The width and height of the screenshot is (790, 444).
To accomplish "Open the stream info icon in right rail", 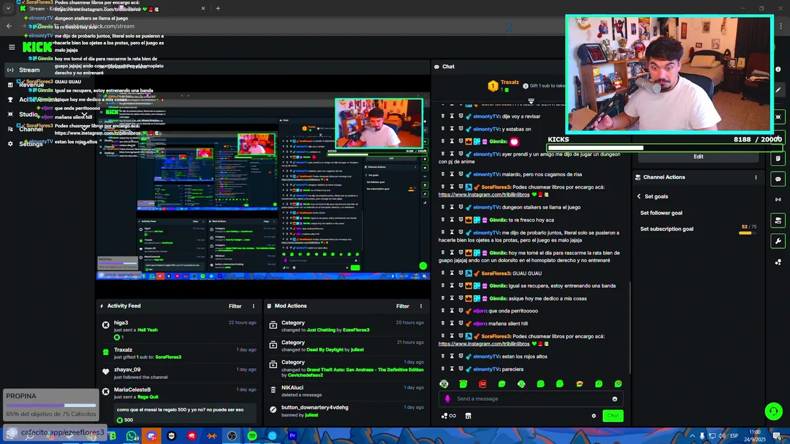I will point(778,69).
